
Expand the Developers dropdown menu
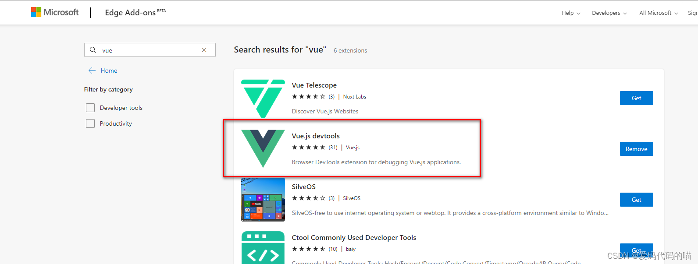(x=609, y=13)
